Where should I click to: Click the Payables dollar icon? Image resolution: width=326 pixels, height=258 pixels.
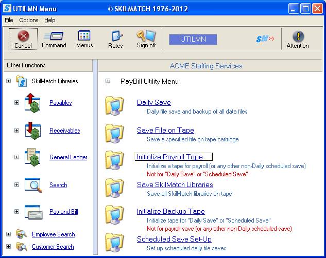click(32, 103)
